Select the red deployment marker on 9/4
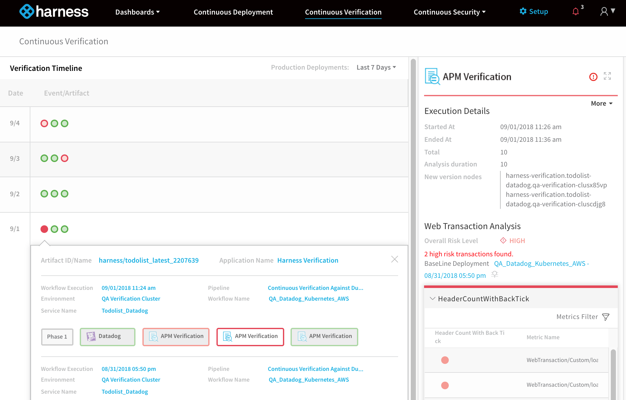Image resolution: width=626 pixels, height=400 pixels. tap(44, 123)
